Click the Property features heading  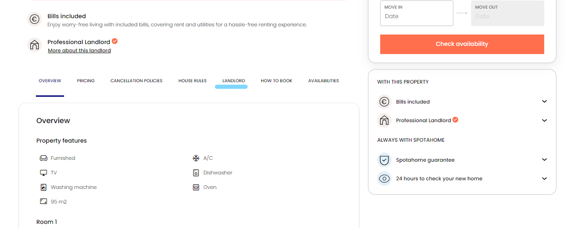click(61, 141)
